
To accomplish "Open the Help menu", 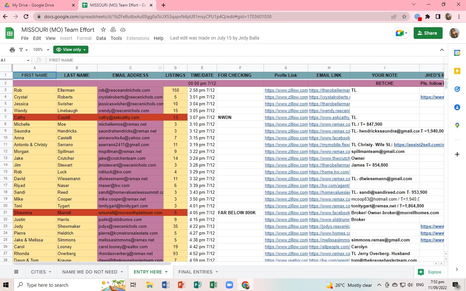I will point(159,38).
